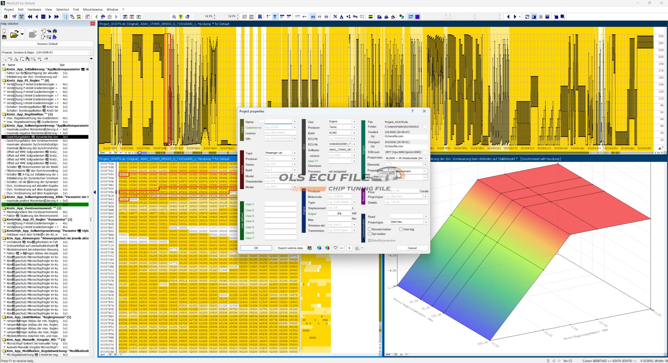Viewport: 668px width, 363px height.
Task: Open the Project state dropdown
Action: pos(425,171)
